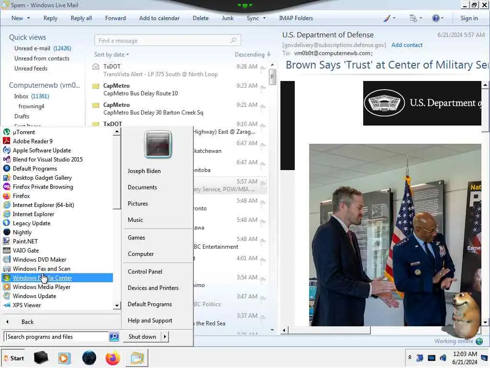Toggle flag on the 9:28 AM TxDOT message

tap(263, 68)
